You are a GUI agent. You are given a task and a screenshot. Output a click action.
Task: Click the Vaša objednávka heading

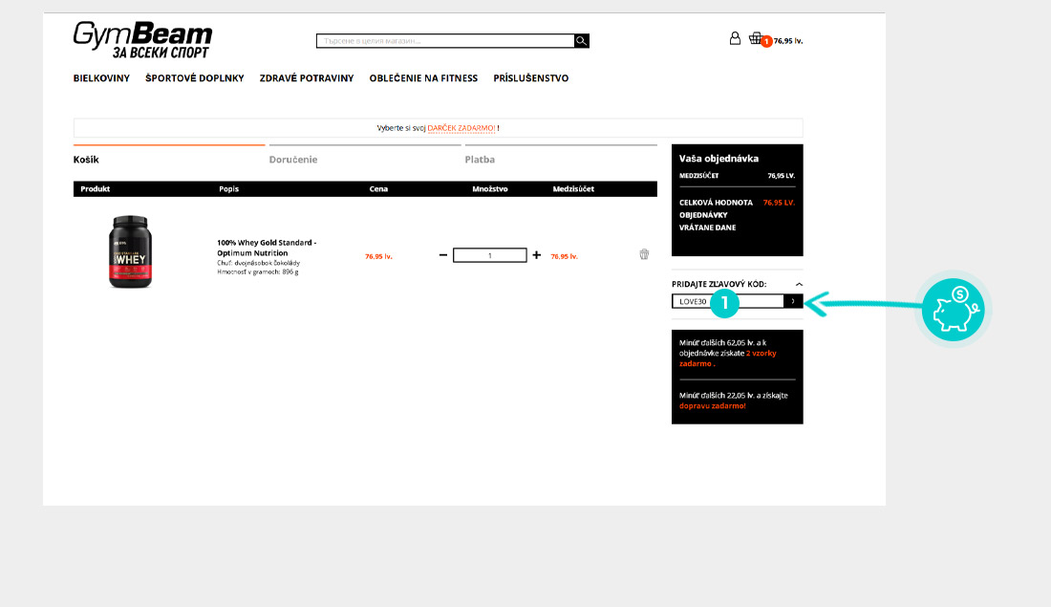point(719,159)
